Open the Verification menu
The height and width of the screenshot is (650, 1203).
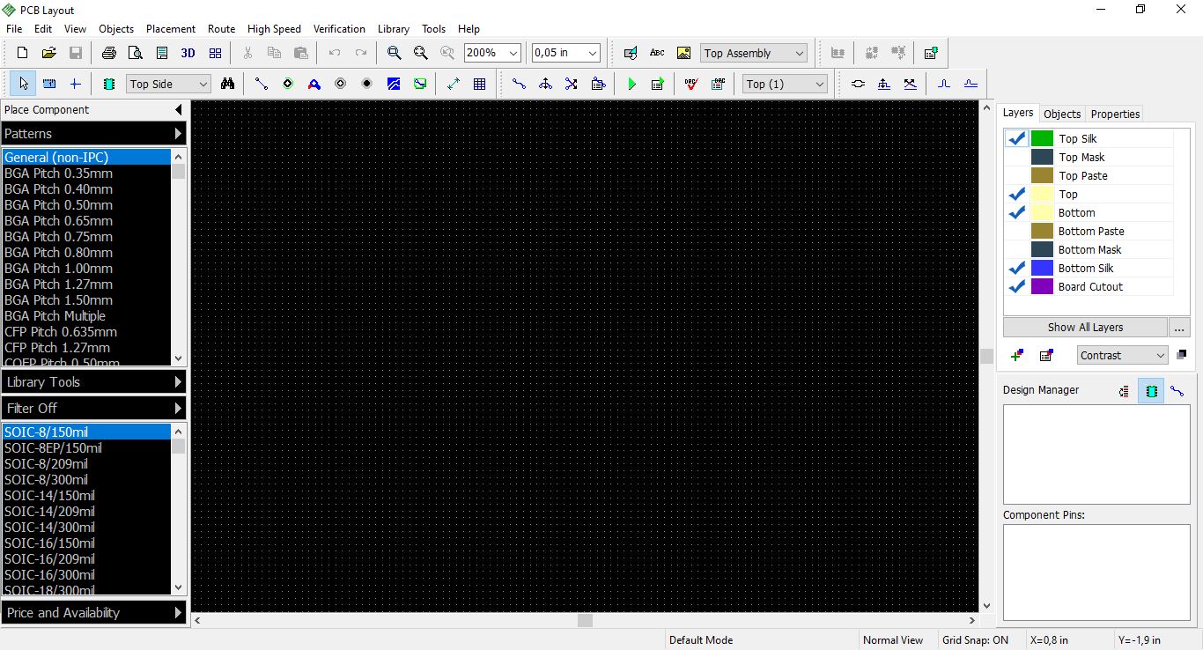point(339,29)
